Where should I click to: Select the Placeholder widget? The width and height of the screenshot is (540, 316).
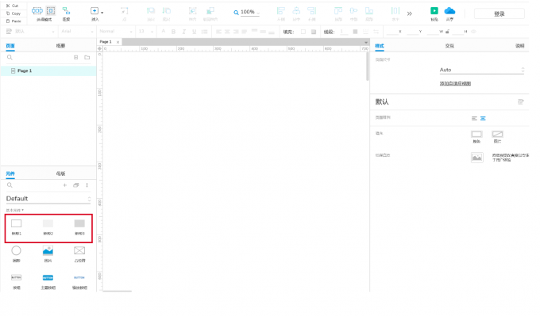pyautogui.click(x=79, y=253)
